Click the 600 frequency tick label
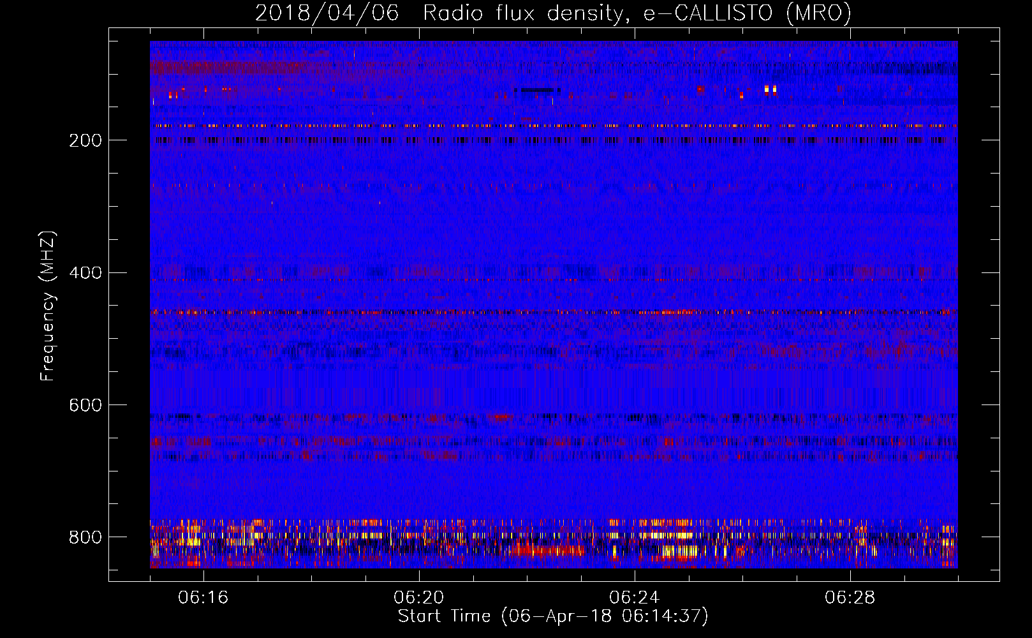 point(85,406)
